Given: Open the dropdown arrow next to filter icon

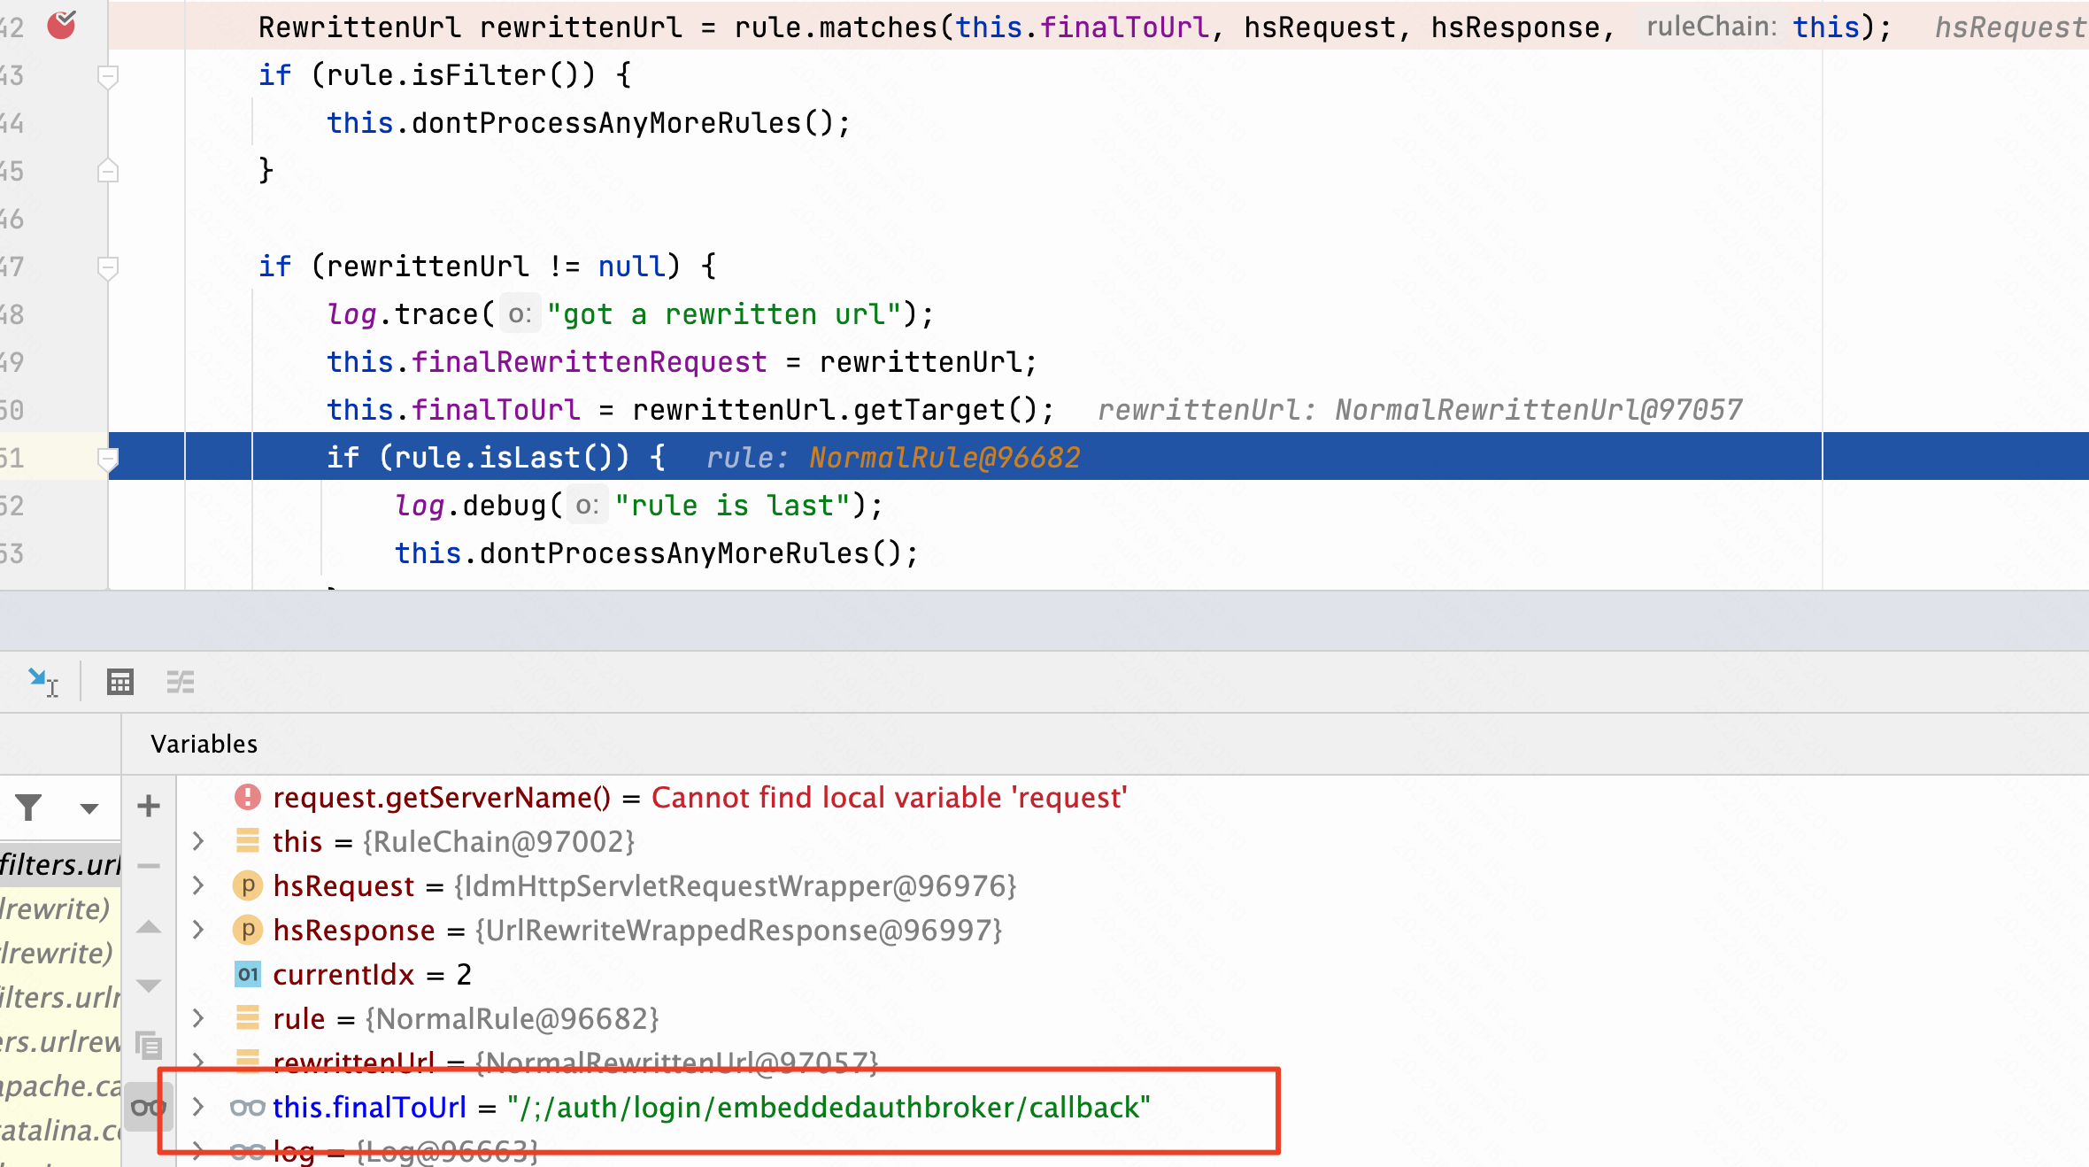Looking at the screenshot, I should click(x=89, y=808).
